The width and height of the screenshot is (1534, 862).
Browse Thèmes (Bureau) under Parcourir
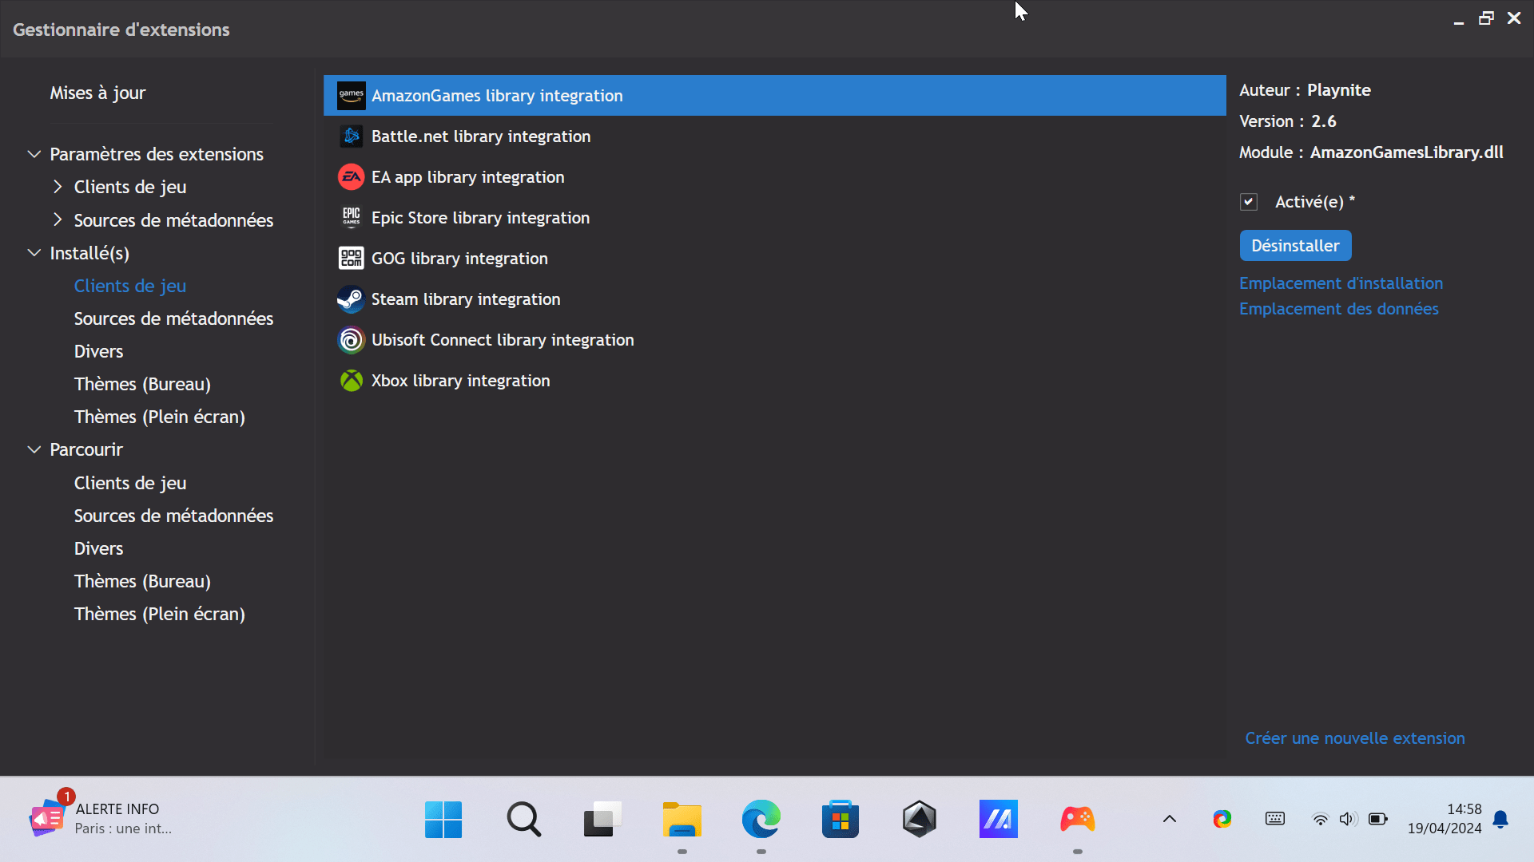[142, 581]
